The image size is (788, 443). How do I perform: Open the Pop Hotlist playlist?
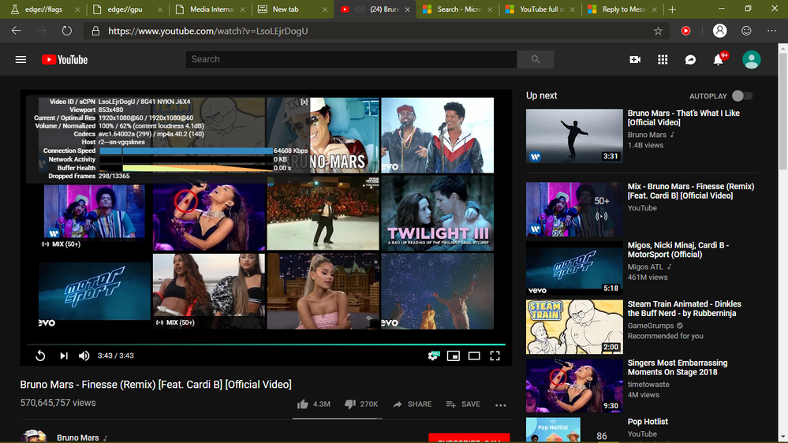648,422
